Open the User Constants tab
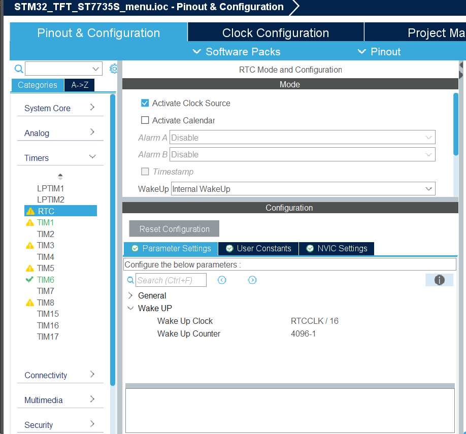466x434 pixels. point(258,248)
